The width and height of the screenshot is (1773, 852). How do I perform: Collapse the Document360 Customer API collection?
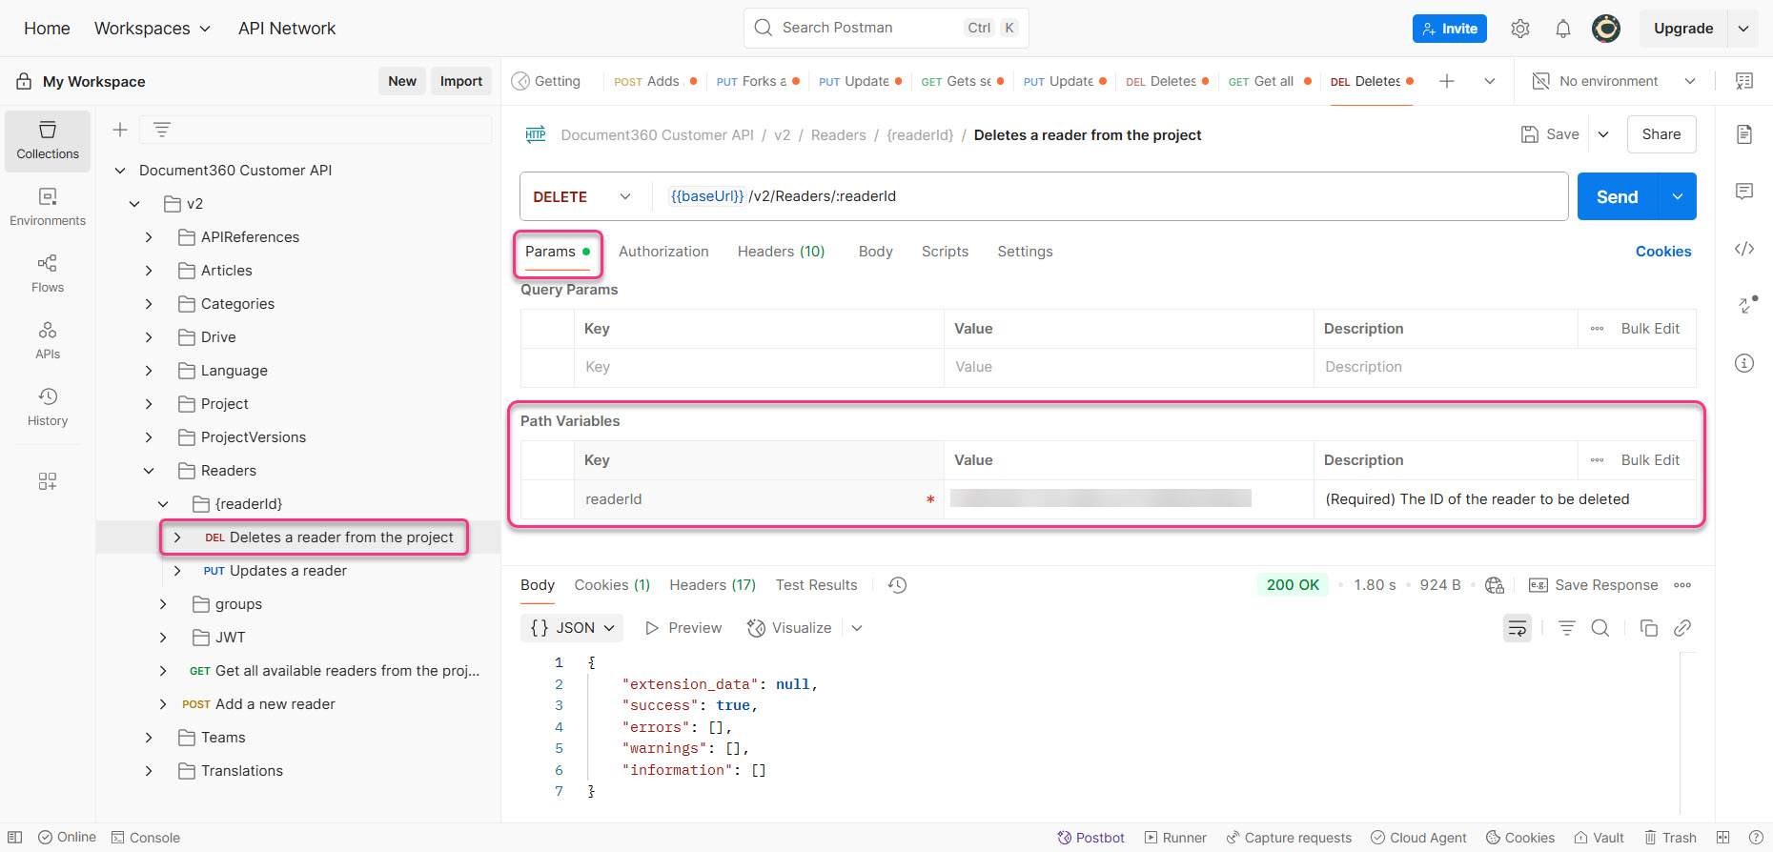[x=120, y=171]
